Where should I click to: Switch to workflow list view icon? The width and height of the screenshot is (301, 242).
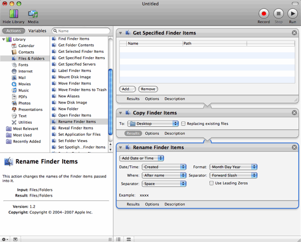(x=118, y=239)
